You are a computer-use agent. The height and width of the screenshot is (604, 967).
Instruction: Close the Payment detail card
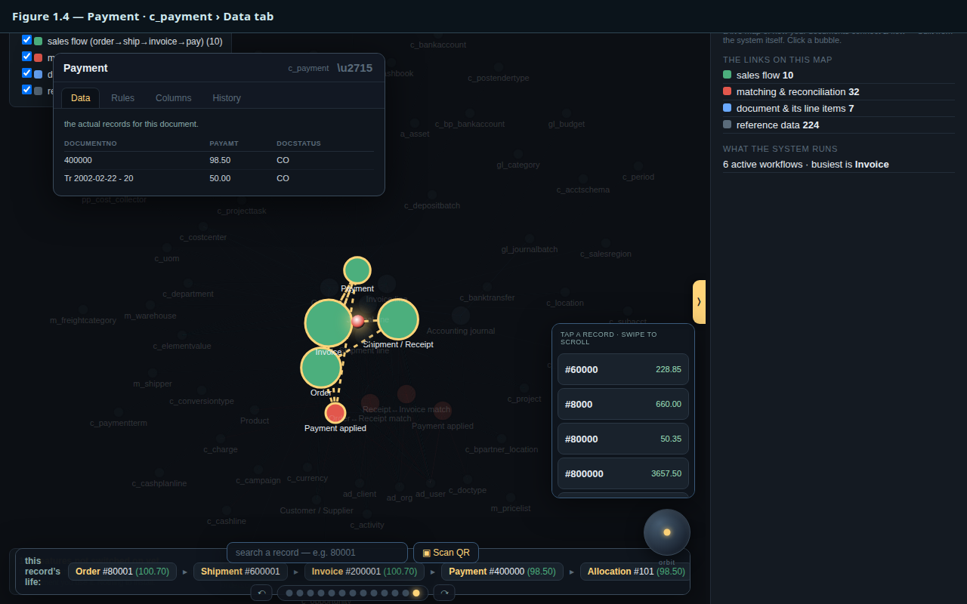[355, 68]
